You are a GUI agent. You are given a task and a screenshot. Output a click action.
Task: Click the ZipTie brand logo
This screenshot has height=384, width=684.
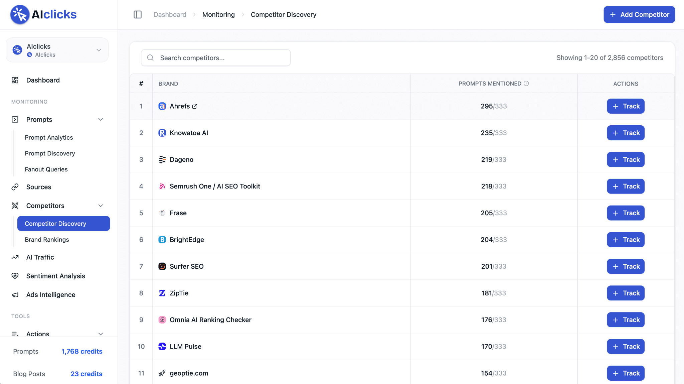coord(162,293)
